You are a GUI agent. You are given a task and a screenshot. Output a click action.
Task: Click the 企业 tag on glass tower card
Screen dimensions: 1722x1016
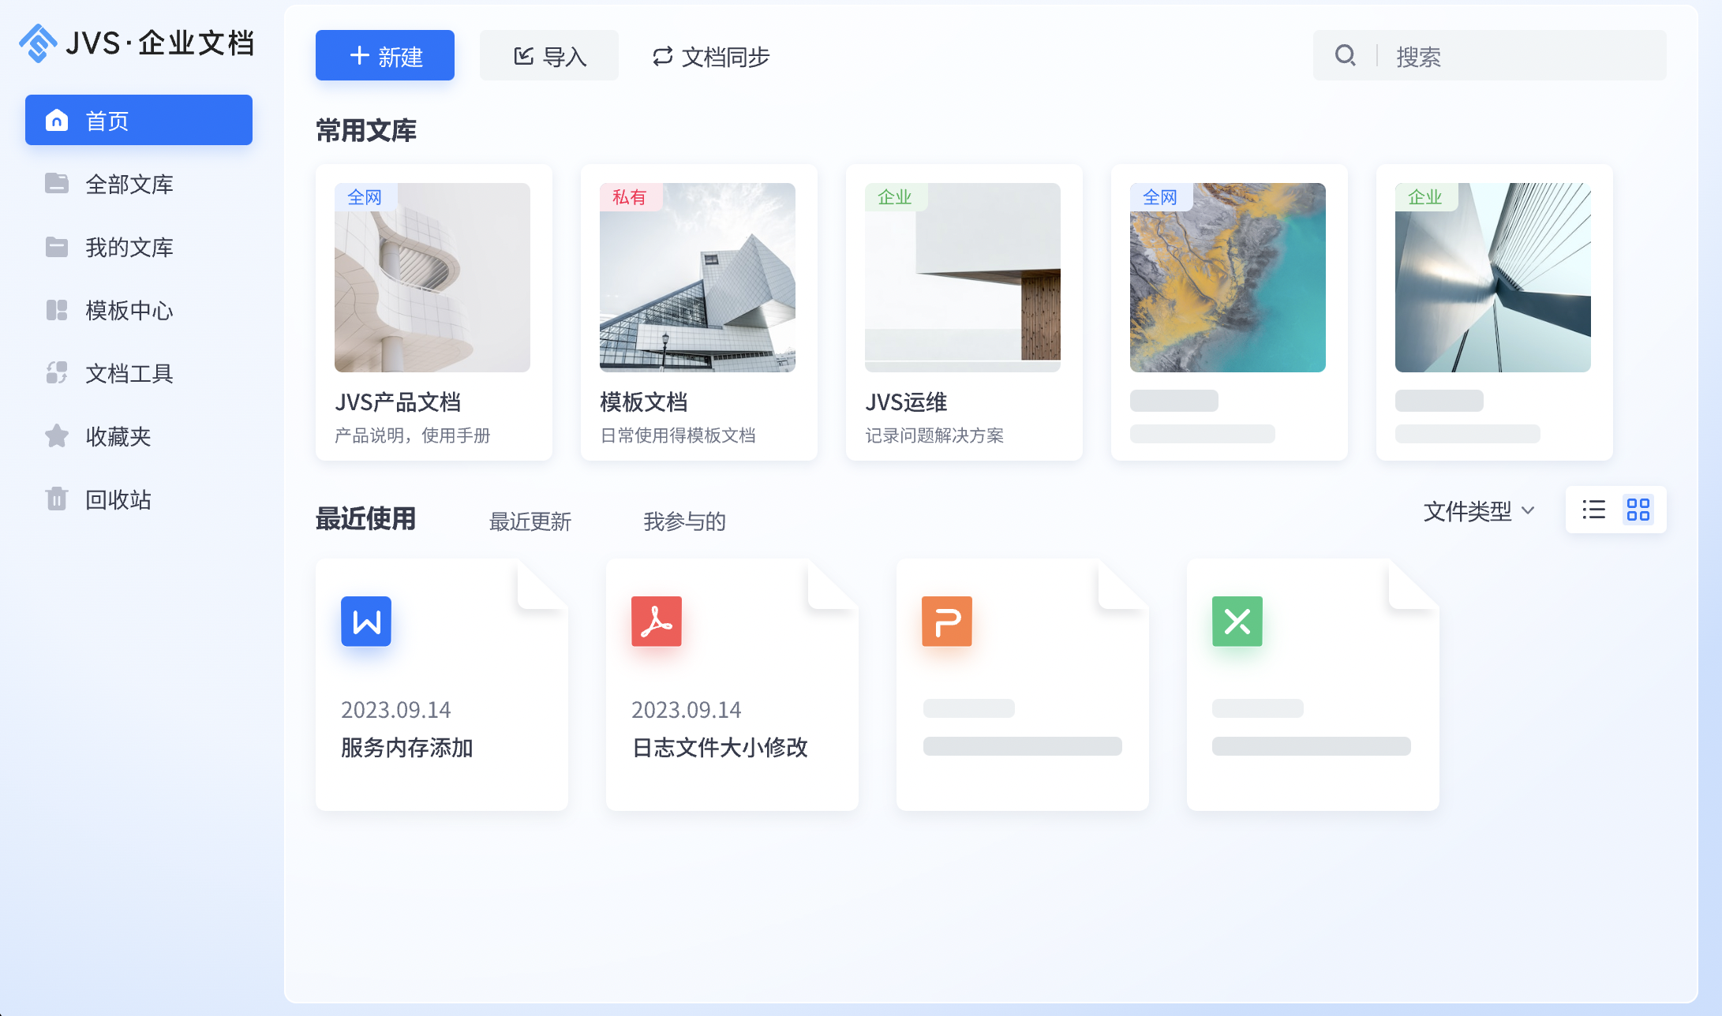(1425, 196)
